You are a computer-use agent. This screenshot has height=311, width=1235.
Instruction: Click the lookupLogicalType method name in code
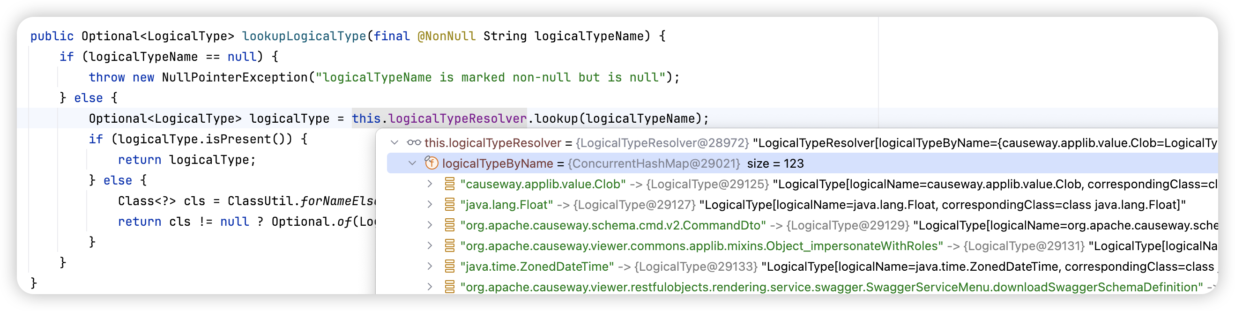[x=304, y=36]
